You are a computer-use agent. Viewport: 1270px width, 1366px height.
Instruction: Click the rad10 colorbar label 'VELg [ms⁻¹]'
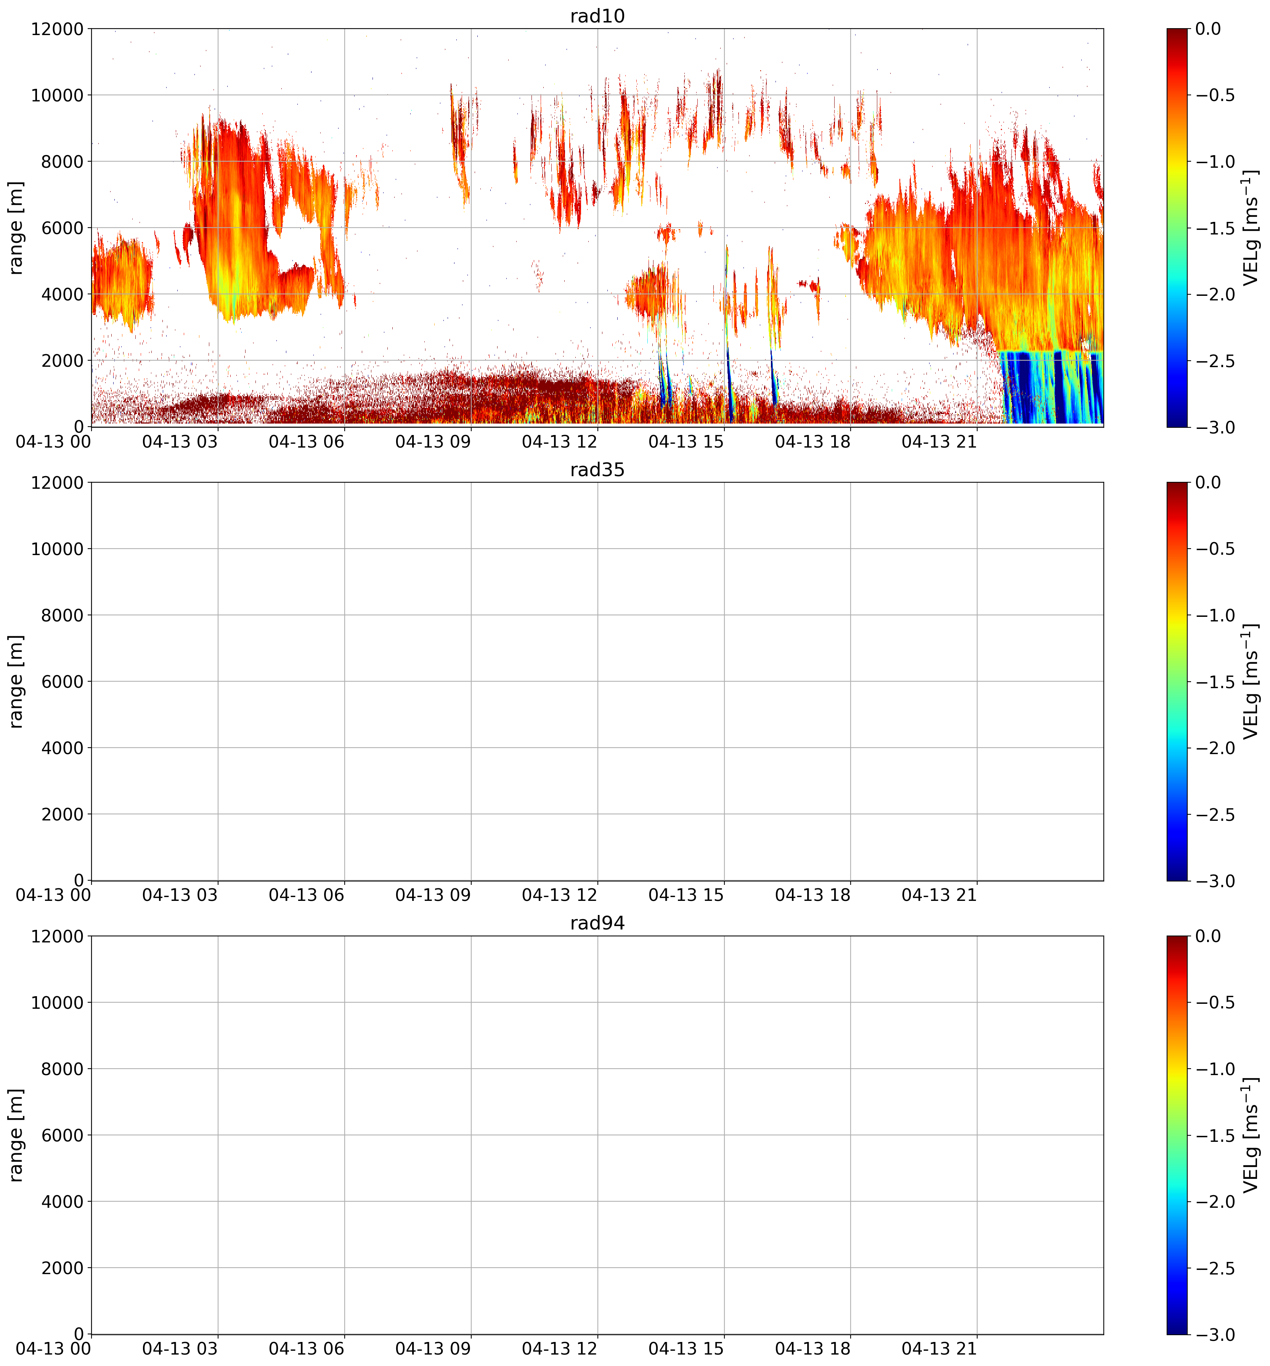click(1251, 228)
